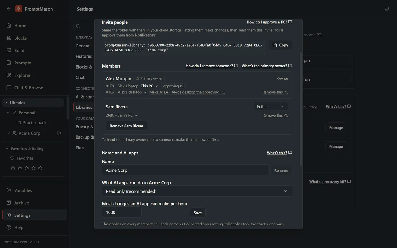Screen dimensions: 397x248
Task: Open 'What's the primary owner?' help
Action: [267, 66]
